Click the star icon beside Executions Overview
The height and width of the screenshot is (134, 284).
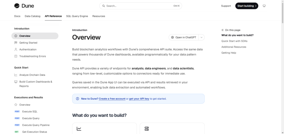point(16,105)
